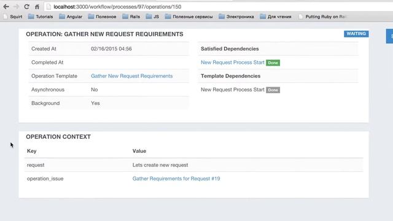Open the Электроника bookmarks folder
This screenshot has width=393, height=221.
[236, 17]
